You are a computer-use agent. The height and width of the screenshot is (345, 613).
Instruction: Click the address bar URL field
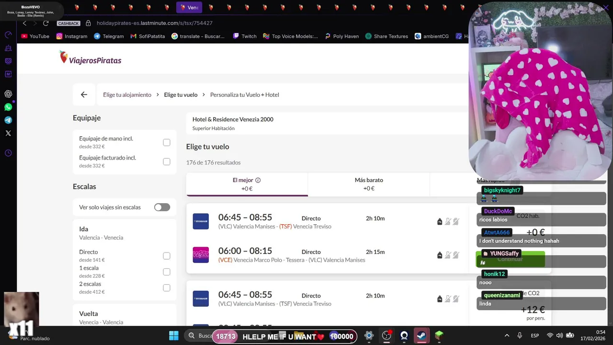(x=154, y=23)
